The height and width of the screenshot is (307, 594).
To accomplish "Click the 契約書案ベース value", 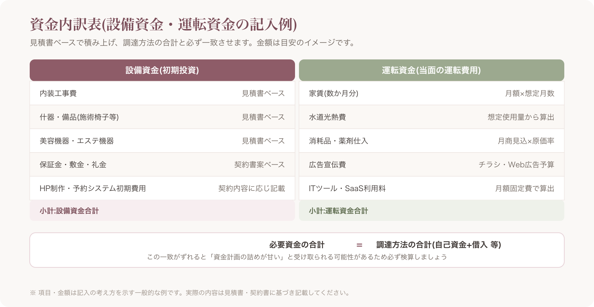I will tap(260, 165).
